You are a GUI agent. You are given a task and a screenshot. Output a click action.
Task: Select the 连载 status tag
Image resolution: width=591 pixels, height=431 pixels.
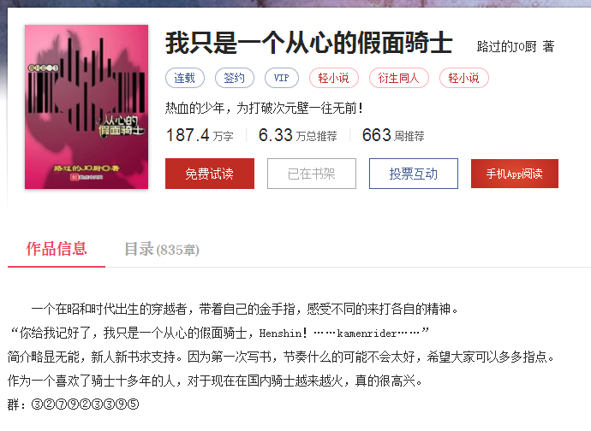point(185,78)
